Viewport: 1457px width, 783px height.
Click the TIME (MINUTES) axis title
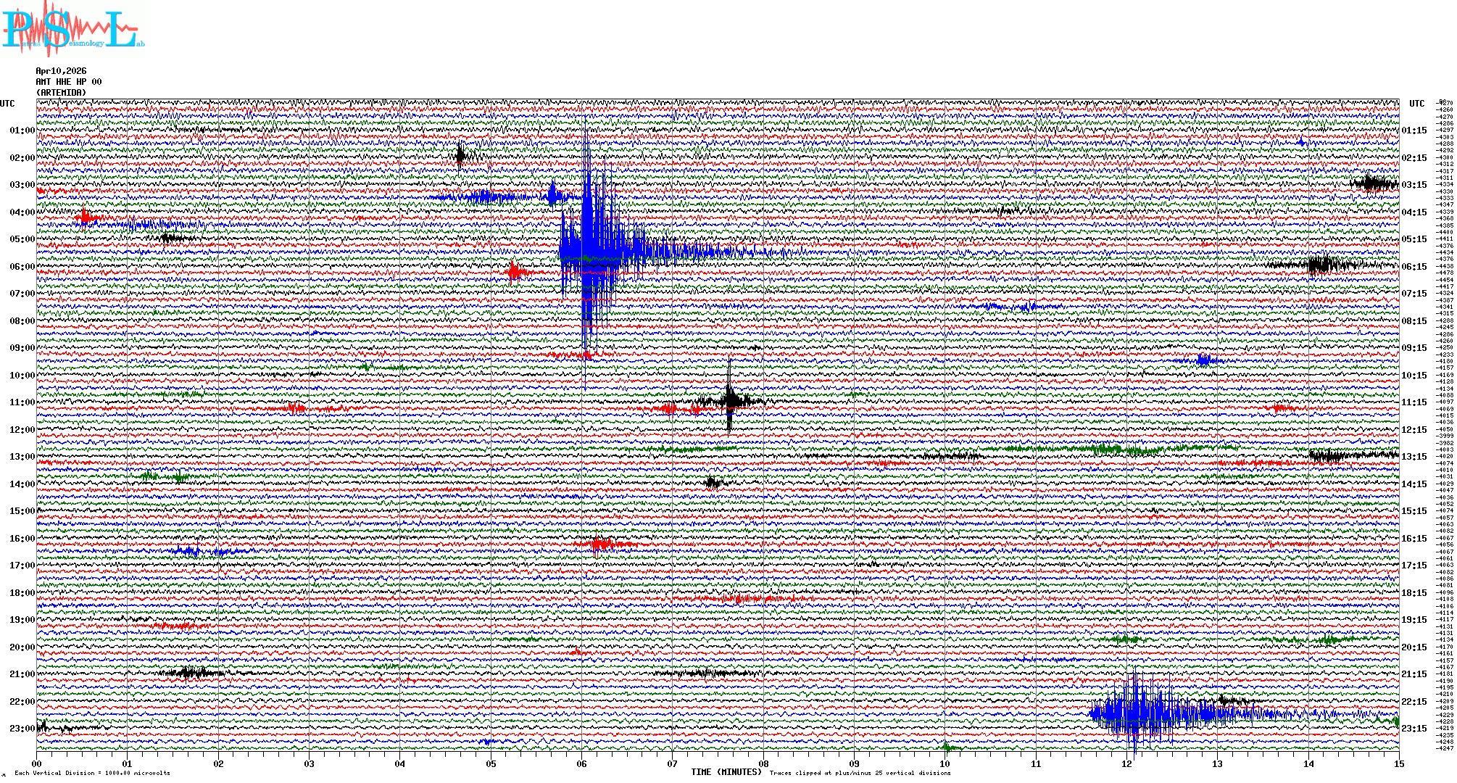[x=726, y=772]
